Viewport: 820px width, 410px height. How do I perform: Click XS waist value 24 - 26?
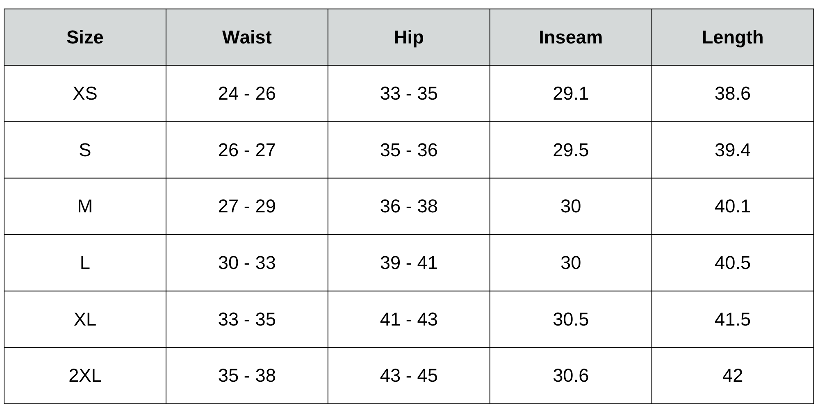click(247, 93)
